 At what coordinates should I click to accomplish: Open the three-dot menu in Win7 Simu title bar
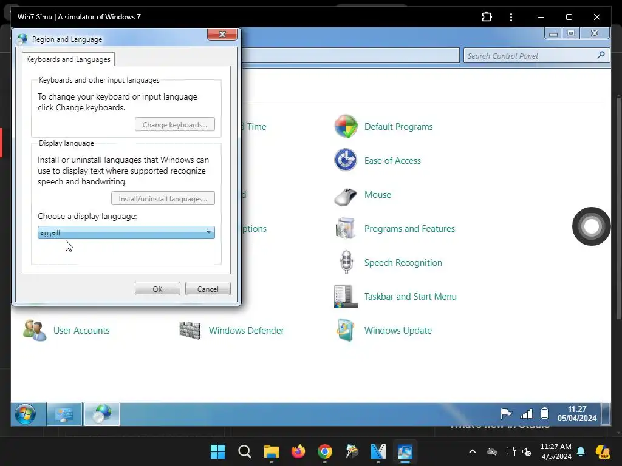(511, 17)
